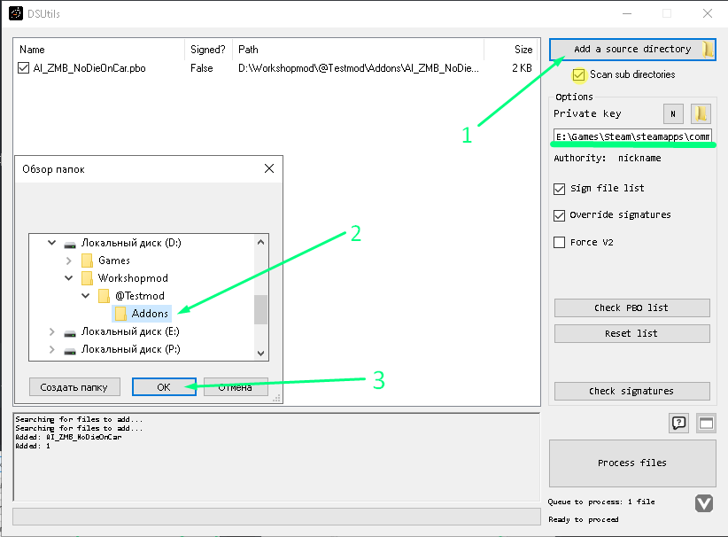Toggle Scan sub directories checkbox
The image size is (728, 537).
coord(578,74)
